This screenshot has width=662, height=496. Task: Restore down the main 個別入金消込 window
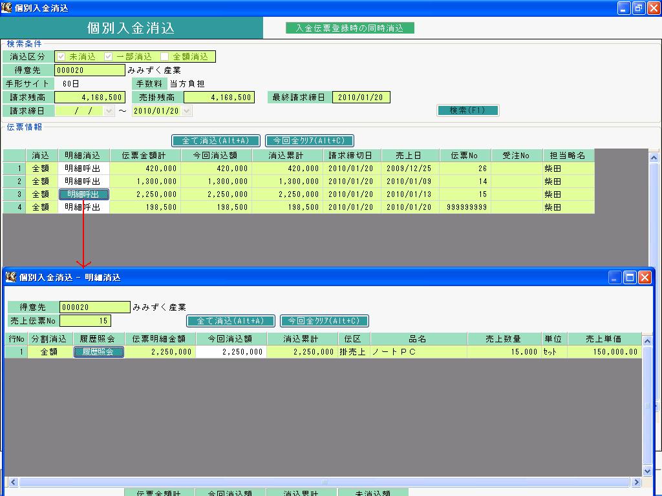[639, 8]
